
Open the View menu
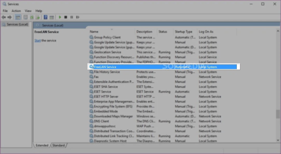pos(28,11)
